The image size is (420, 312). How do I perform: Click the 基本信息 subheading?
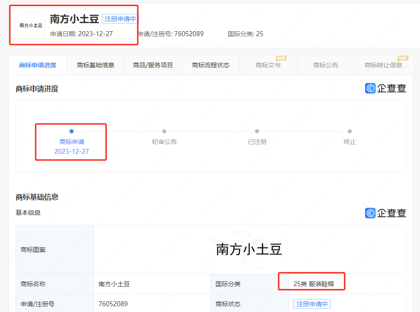tap(28, 213)
